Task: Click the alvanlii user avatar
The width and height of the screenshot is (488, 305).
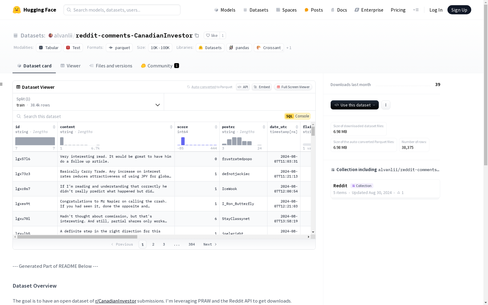Action: point(51,35)
